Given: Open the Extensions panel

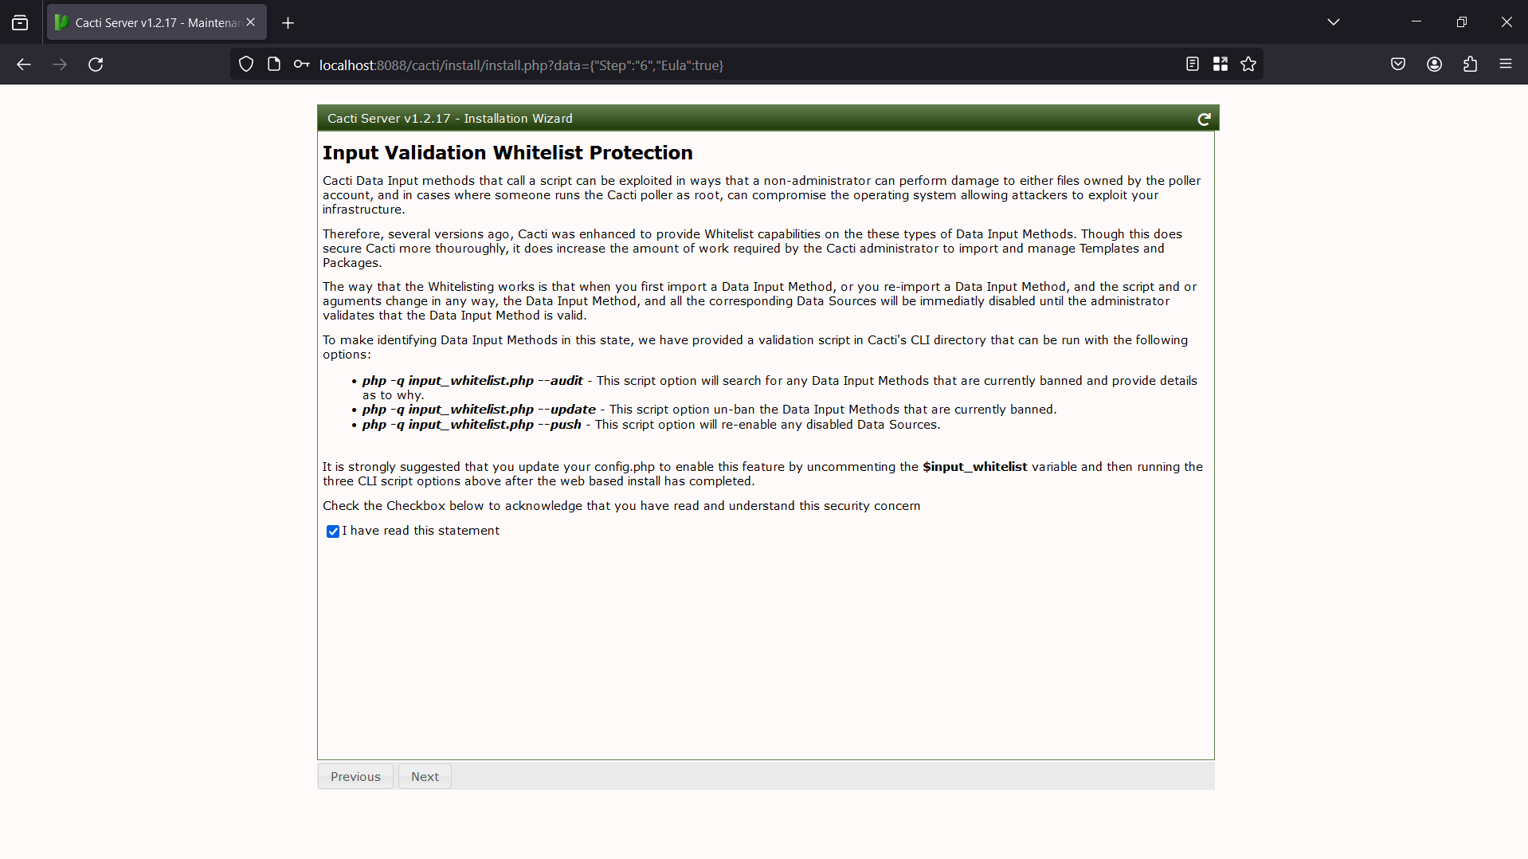Looking at the screenshot, I should [x=1471, y=65].
